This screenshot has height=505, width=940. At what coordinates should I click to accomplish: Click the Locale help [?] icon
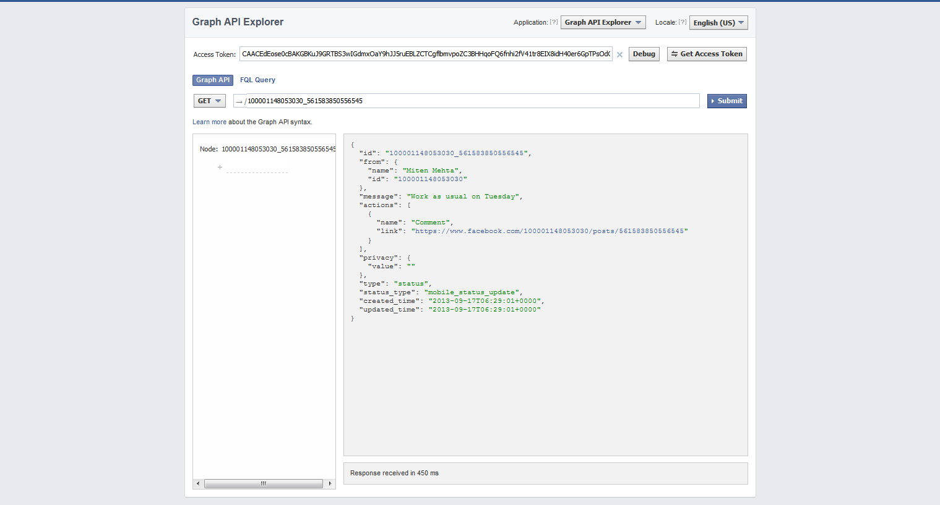coord(683,22)
